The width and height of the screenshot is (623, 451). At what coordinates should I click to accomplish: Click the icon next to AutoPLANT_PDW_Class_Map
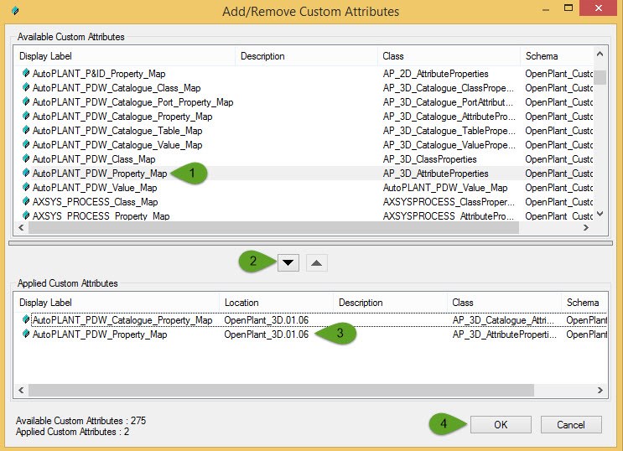(x=26, y=159)
